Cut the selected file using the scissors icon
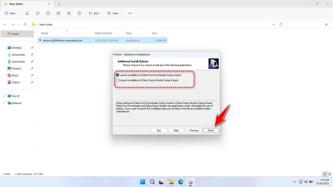The image size is (333, 187). pyautogui.click(x=27, y=13)
